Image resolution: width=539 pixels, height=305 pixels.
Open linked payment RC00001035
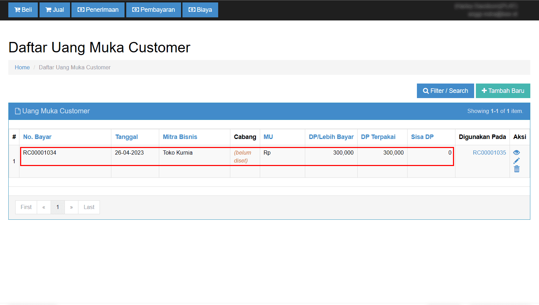[x=489, y=152]
